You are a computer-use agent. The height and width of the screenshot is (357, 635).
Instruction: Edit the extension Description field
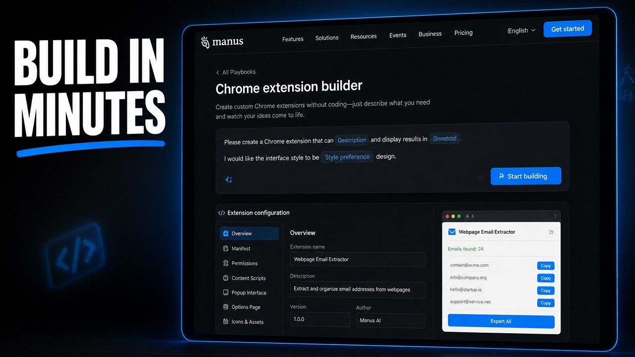point(358,290)
